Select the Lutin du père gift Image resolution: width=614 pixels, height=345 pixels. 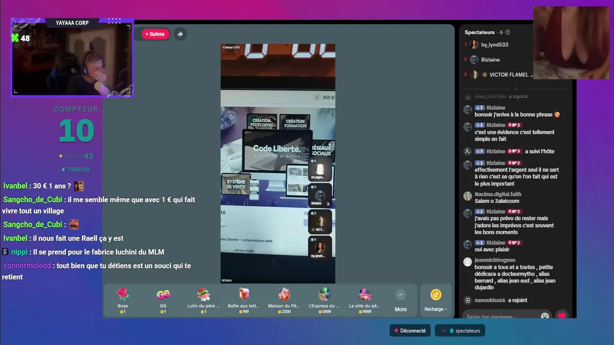tap(203, 301)
